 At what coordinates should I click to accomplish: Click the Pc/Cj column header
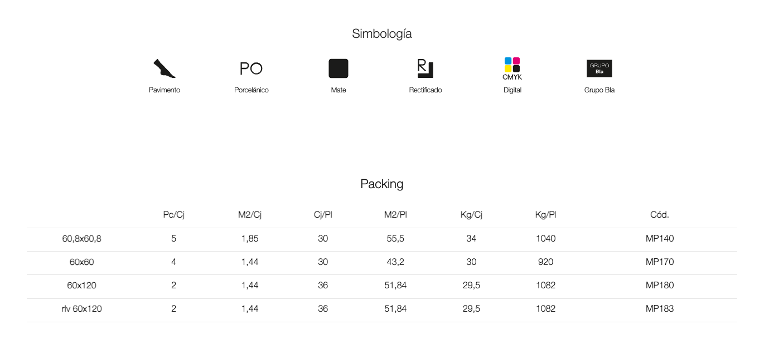coord(173,215)
